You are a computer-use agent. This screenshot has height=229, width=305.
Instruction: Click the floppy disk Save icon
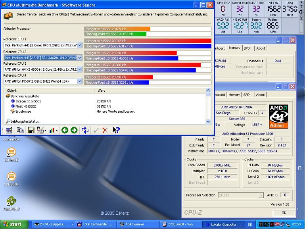[x=31, y=130]
